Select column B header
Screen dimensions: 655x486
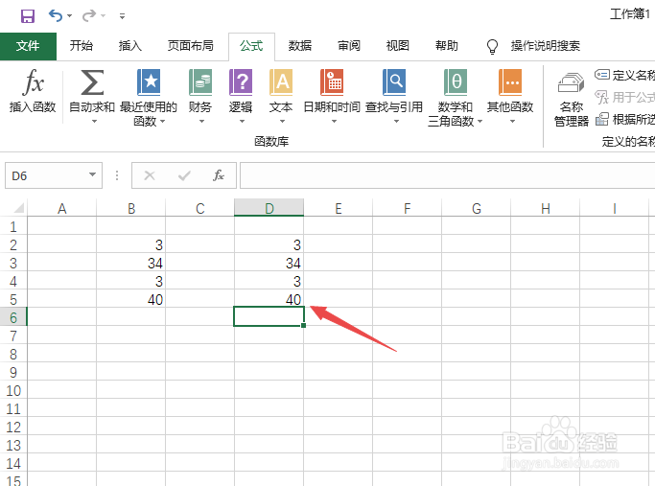coord(131,208)
